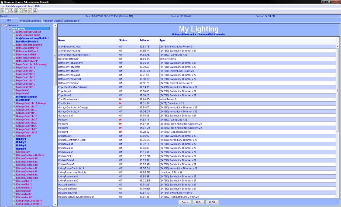Screen dimensions: 341x207
Task: Open the Tools menu
Action: point(30,6)
